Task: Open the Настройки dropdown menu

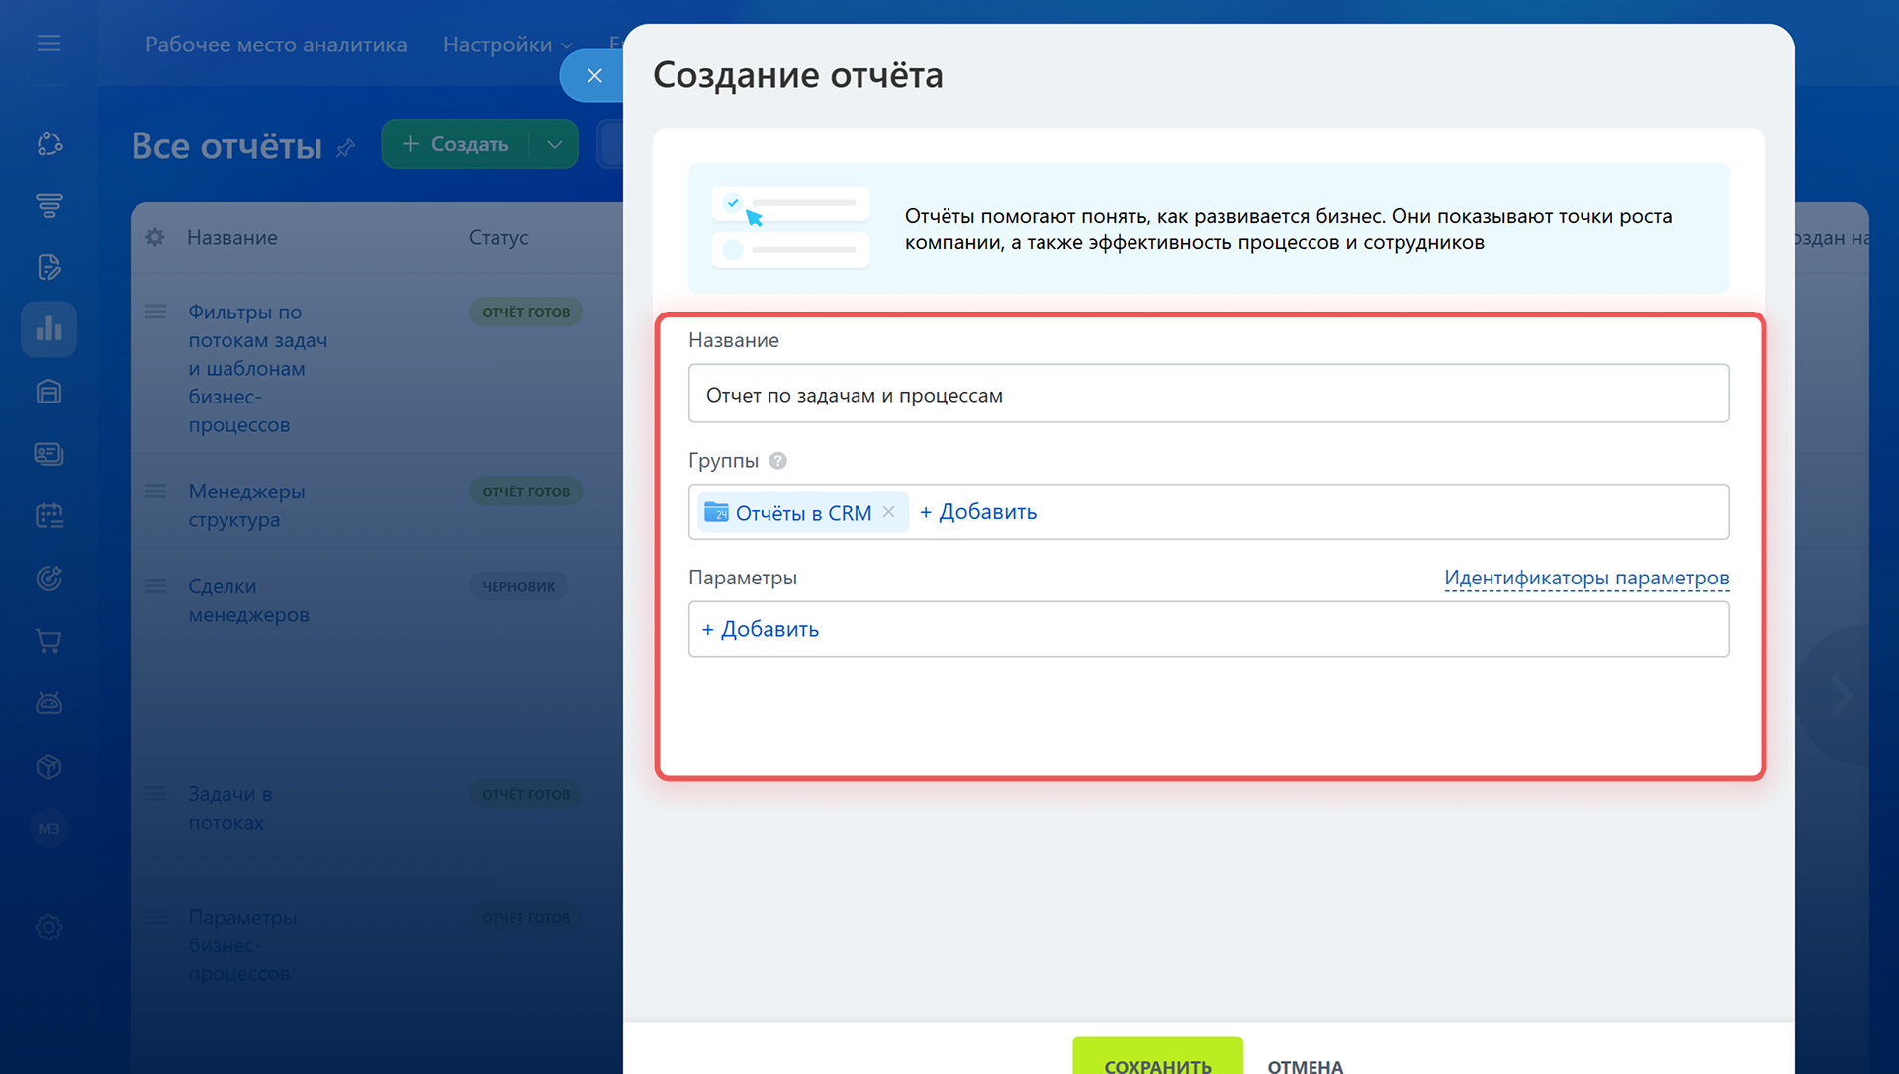Action: tap(506, 45)
